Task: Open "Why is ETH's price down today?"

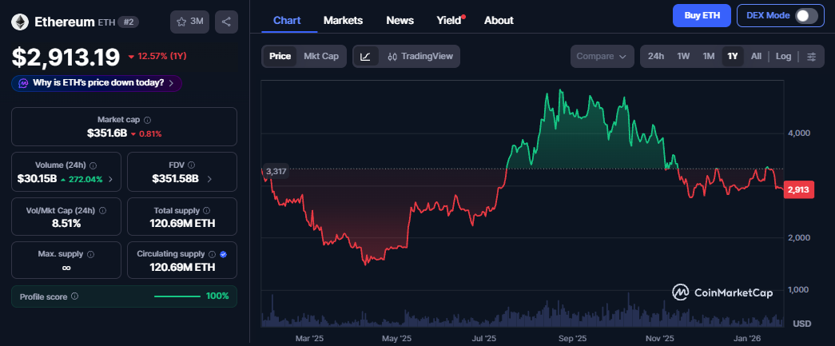Action: coord(97,83)
